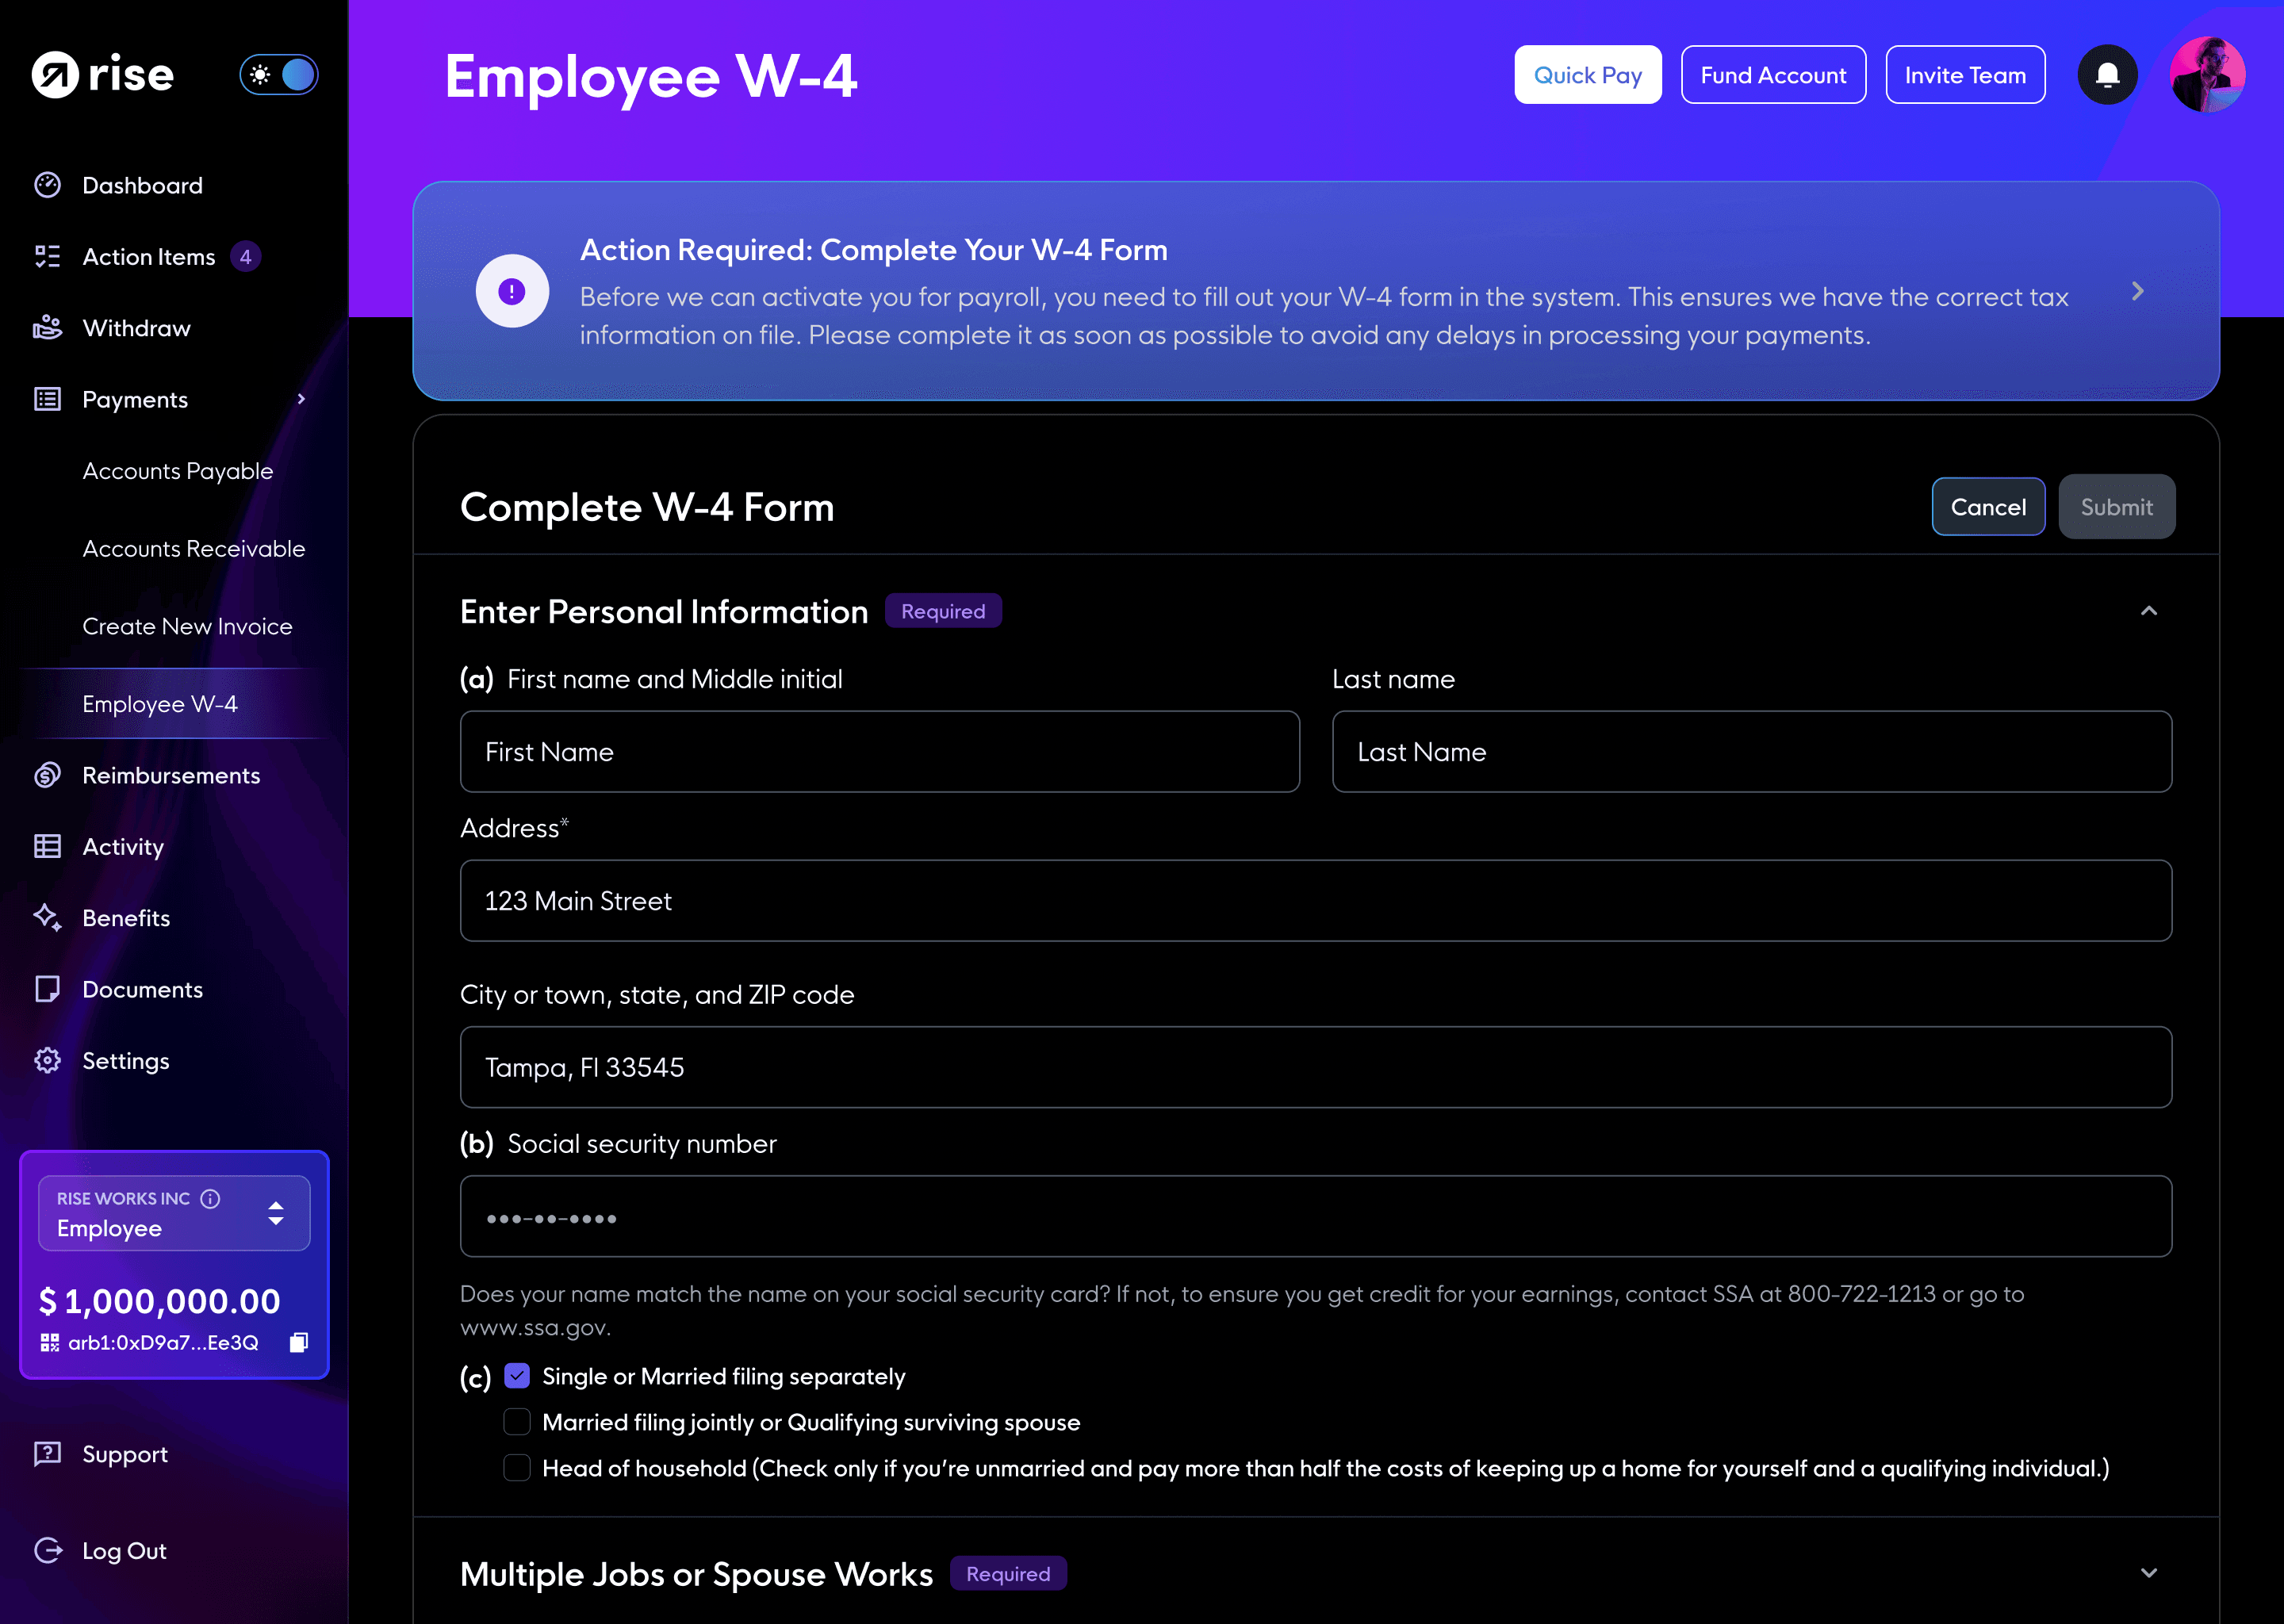Check the Head of household box
Image resolution: width=2284 pixels, height=1624 pixels.
pos(517,1468)
